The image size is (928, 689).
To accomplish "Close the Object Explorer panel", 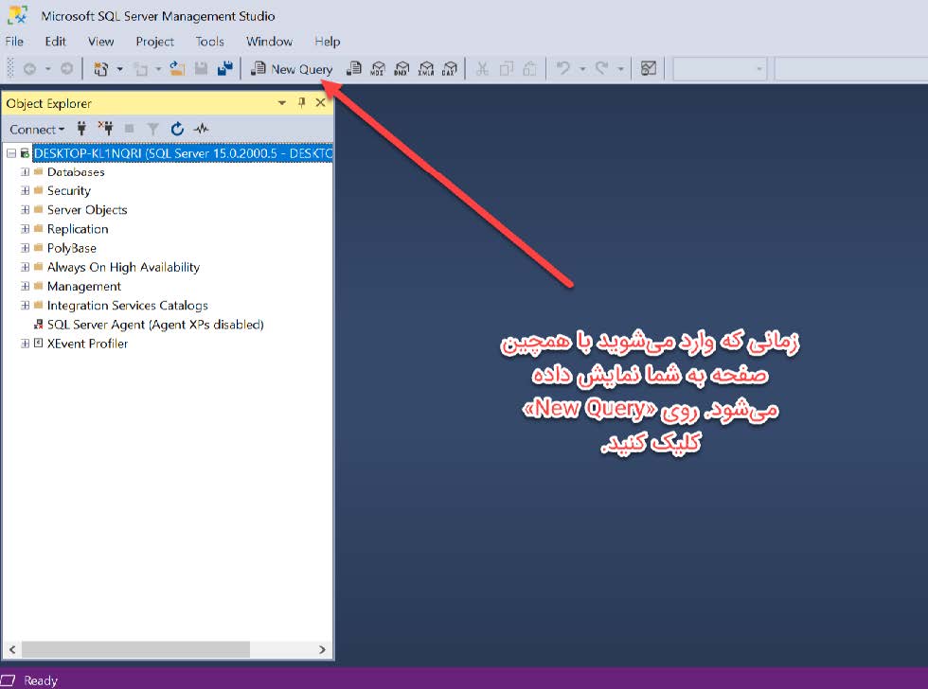I will point(320,103).
